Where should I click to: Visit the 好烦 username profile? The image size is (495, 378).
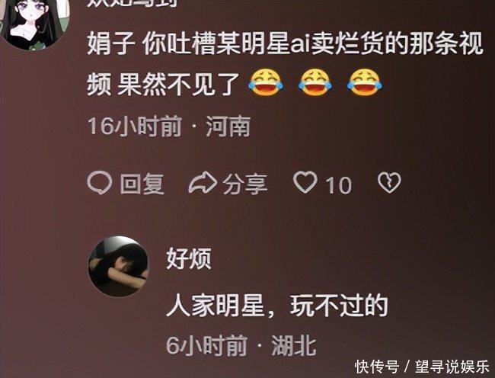[x=189, y=258]
